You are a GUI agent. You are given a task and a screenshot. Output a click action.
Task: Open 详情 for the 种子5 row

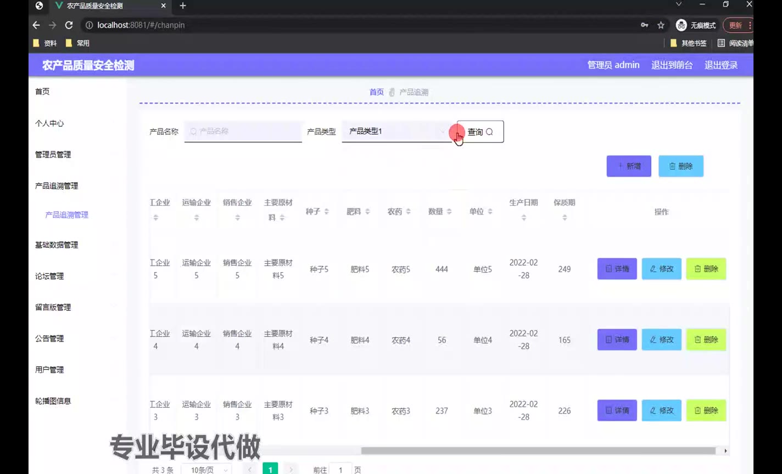point(617,269)
